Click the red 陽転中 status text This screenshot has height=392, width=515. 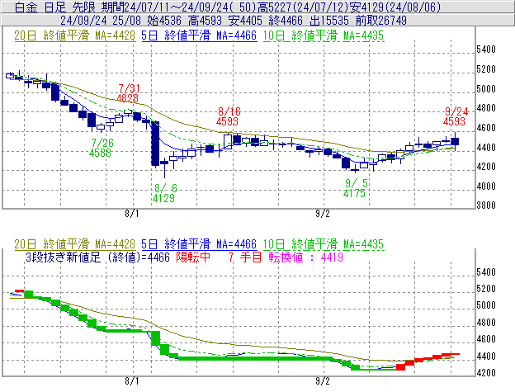[193, 257]
